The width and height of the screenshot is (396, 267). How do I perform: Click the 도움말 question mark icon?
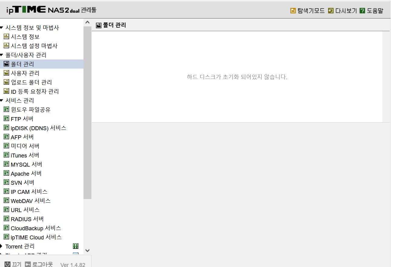point(362,11)
